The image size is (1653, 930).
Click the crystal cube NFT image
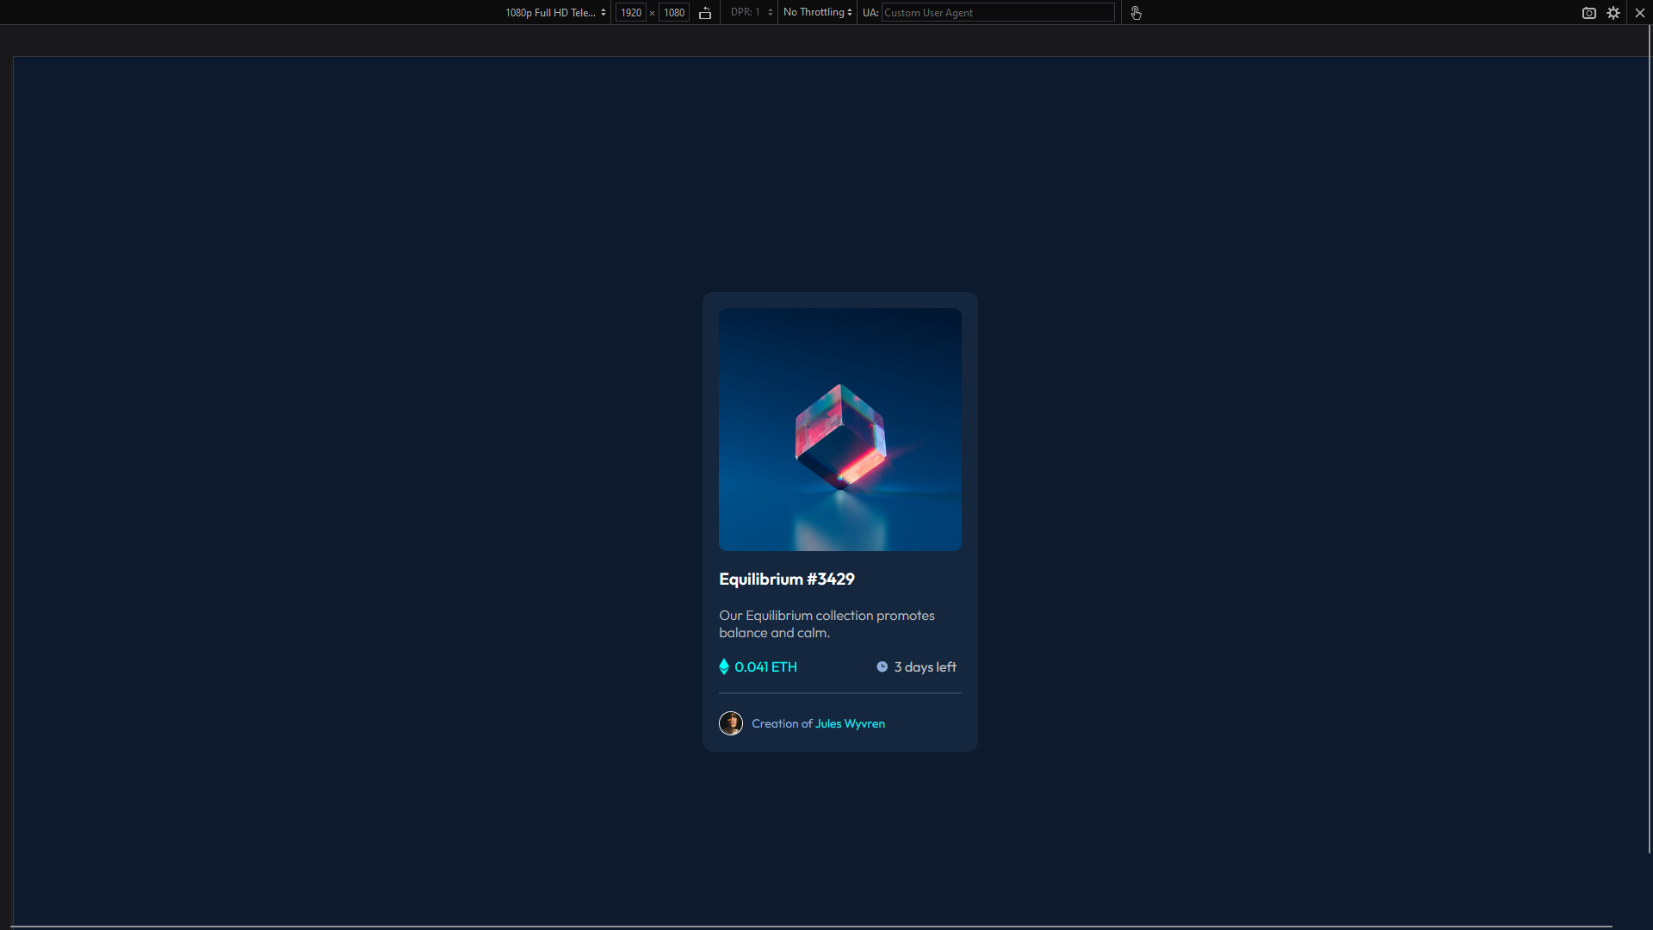pos(840,430)
